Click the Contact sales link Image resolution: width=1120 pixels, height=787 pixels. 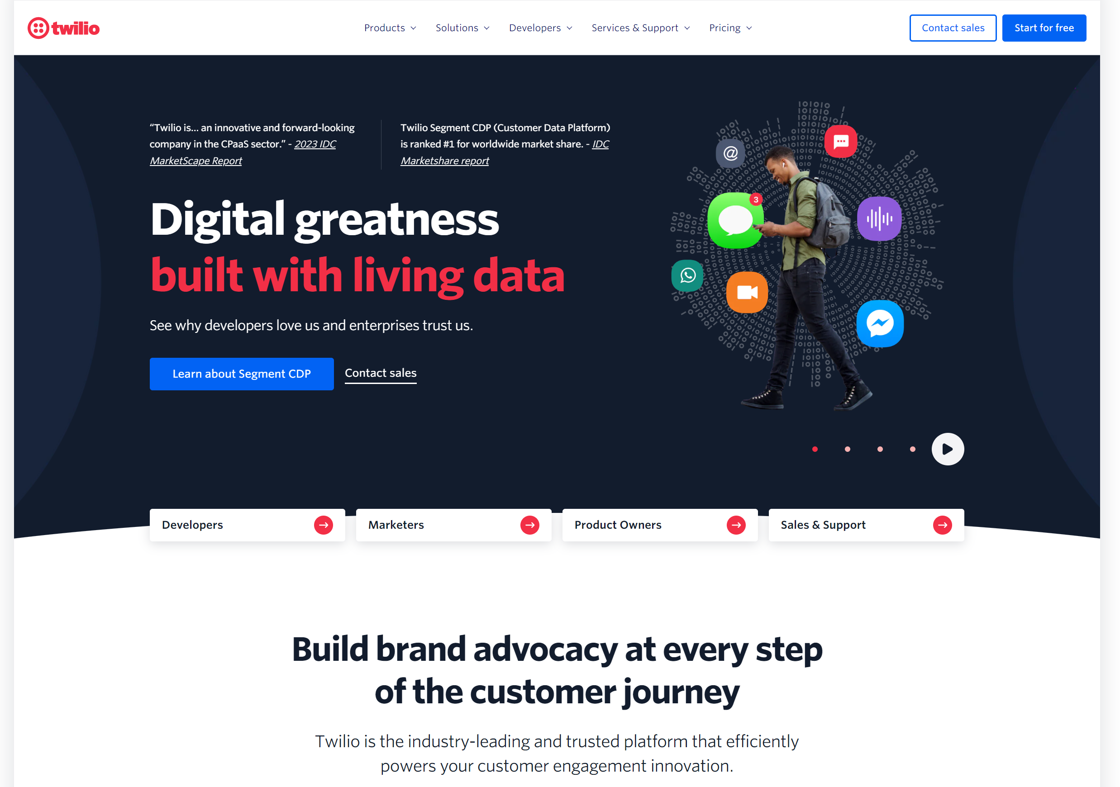click(x=381, y=372)
